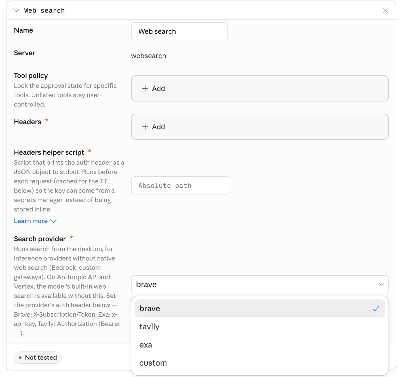Focus the Absolute path input field

tap(180, 185)
